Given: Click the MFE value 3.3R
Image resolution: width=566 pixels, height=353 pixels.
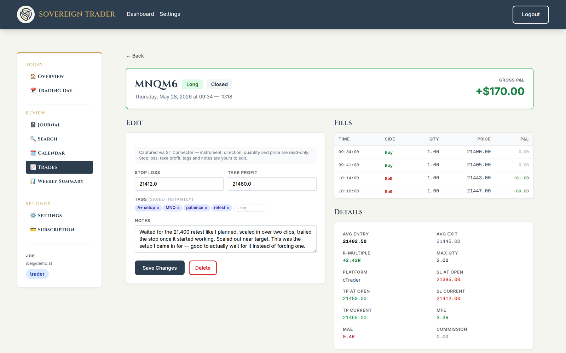Looking at the screenshot, I should point(442,318).
